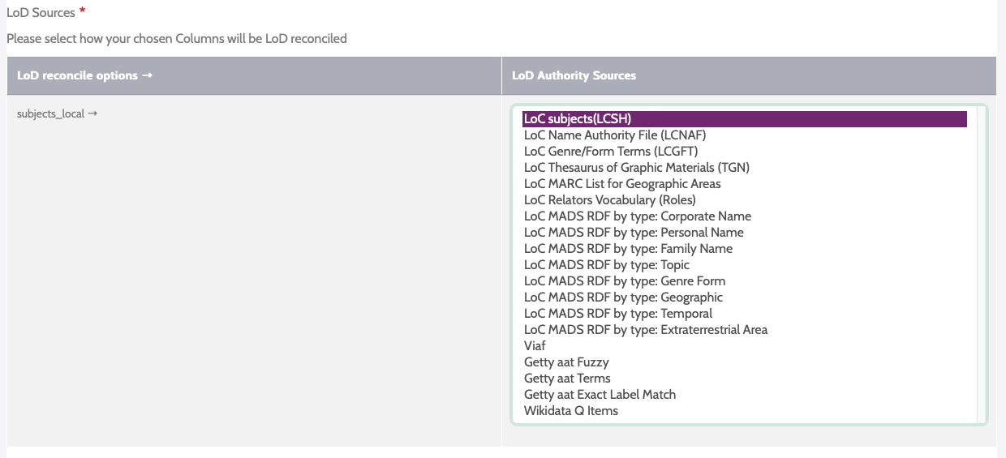The height and width of the screenshot is (458, 1006).
Task: Click the LoD Authority Sources column header
Action: click(574, 76)
